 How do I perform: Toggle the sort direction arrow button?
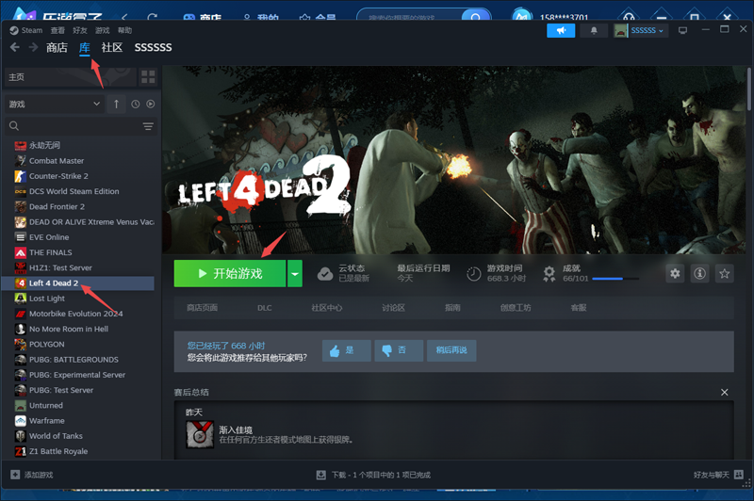pos(117,104)
